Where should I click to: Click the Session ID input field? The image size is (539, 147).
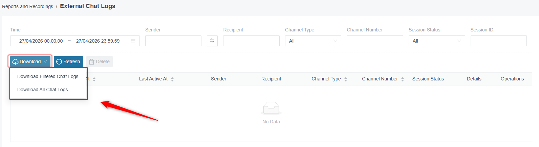(x=499, y=41)
